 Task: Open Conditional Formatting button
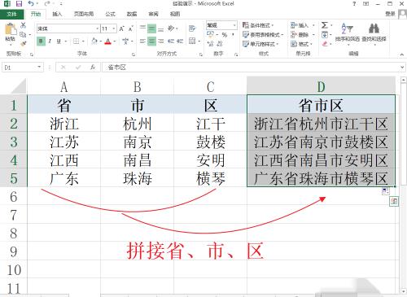(258, 25)
